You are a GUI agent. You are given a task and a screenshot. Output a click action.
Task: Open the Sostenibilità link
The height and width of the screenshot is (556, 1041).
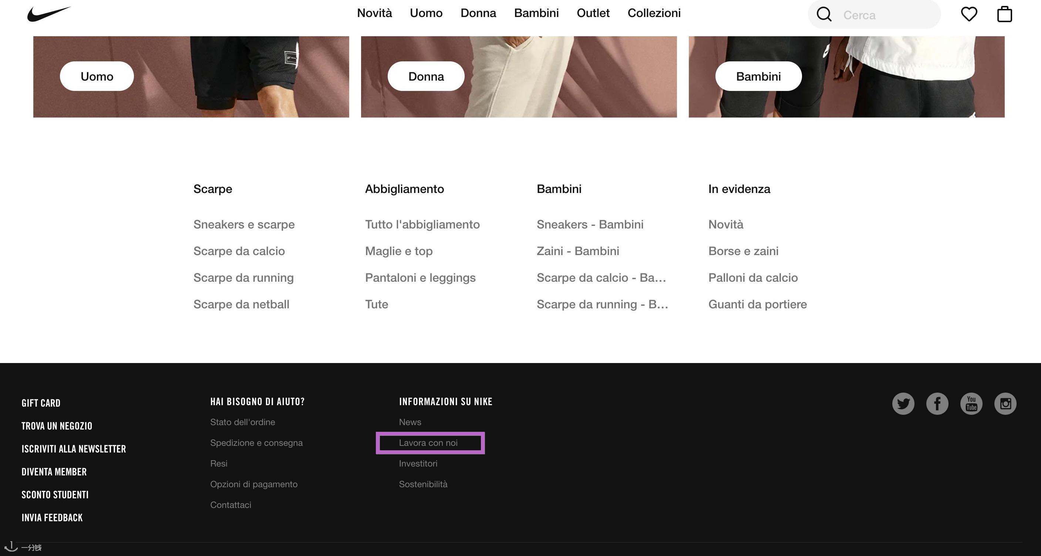[423, 484]
